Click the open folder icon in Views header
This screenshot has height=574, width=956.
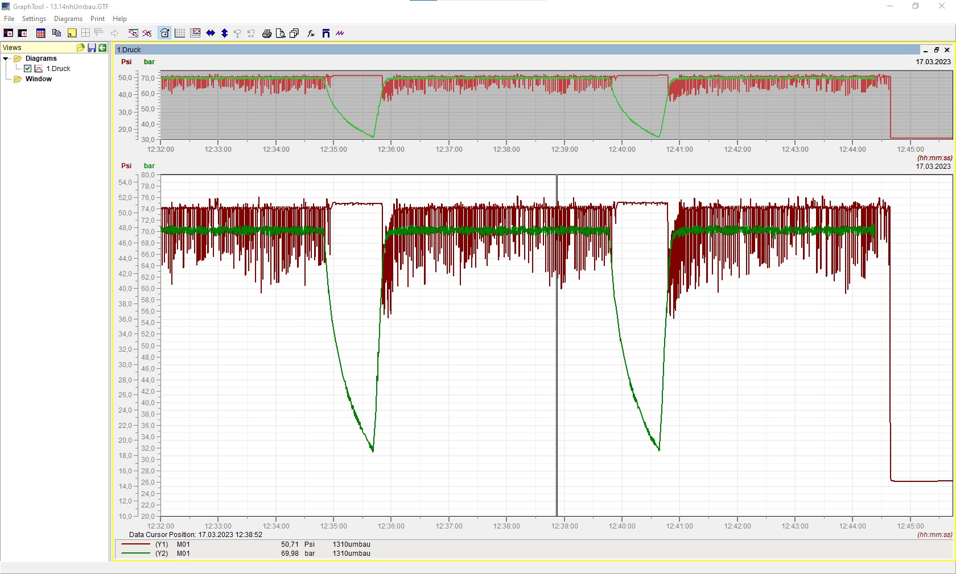[x=81, y=48]
